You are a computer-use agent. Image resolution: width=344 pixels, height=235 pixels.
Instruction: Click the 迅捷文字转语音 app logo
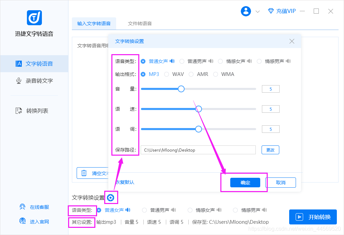pyautogui.click(x=34, y=18)
